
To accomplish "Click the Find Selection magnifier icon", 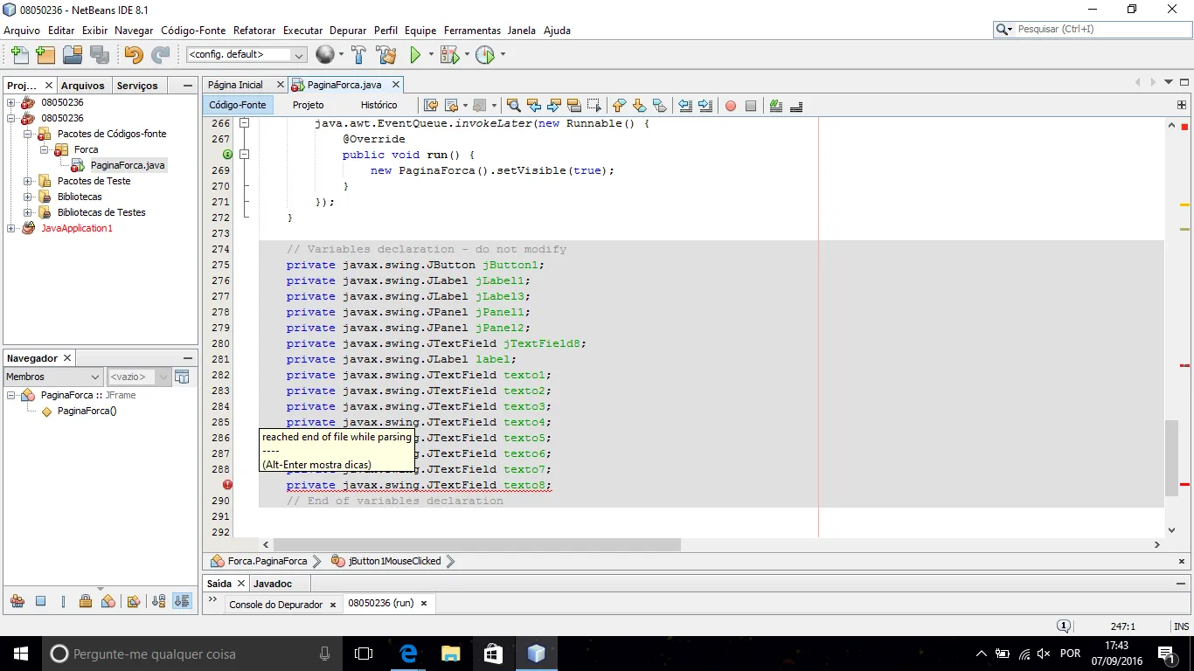I will (x=513, y=106).
